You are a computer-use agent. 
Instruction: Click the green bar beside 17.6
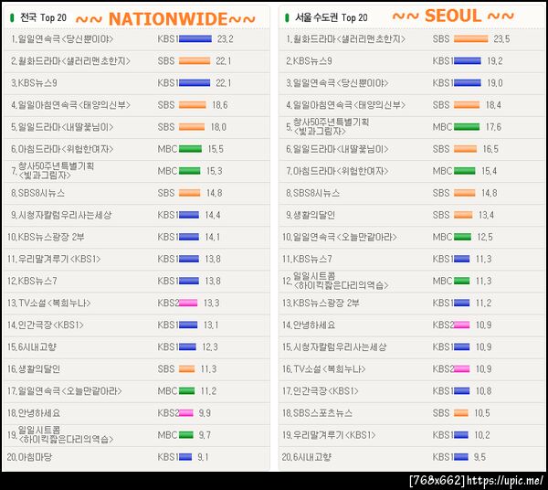(x=467, y=127)
